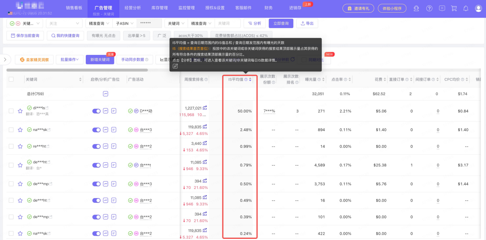Click the 导出 export button
486x240 pixels.
click(x=307, y=23)
